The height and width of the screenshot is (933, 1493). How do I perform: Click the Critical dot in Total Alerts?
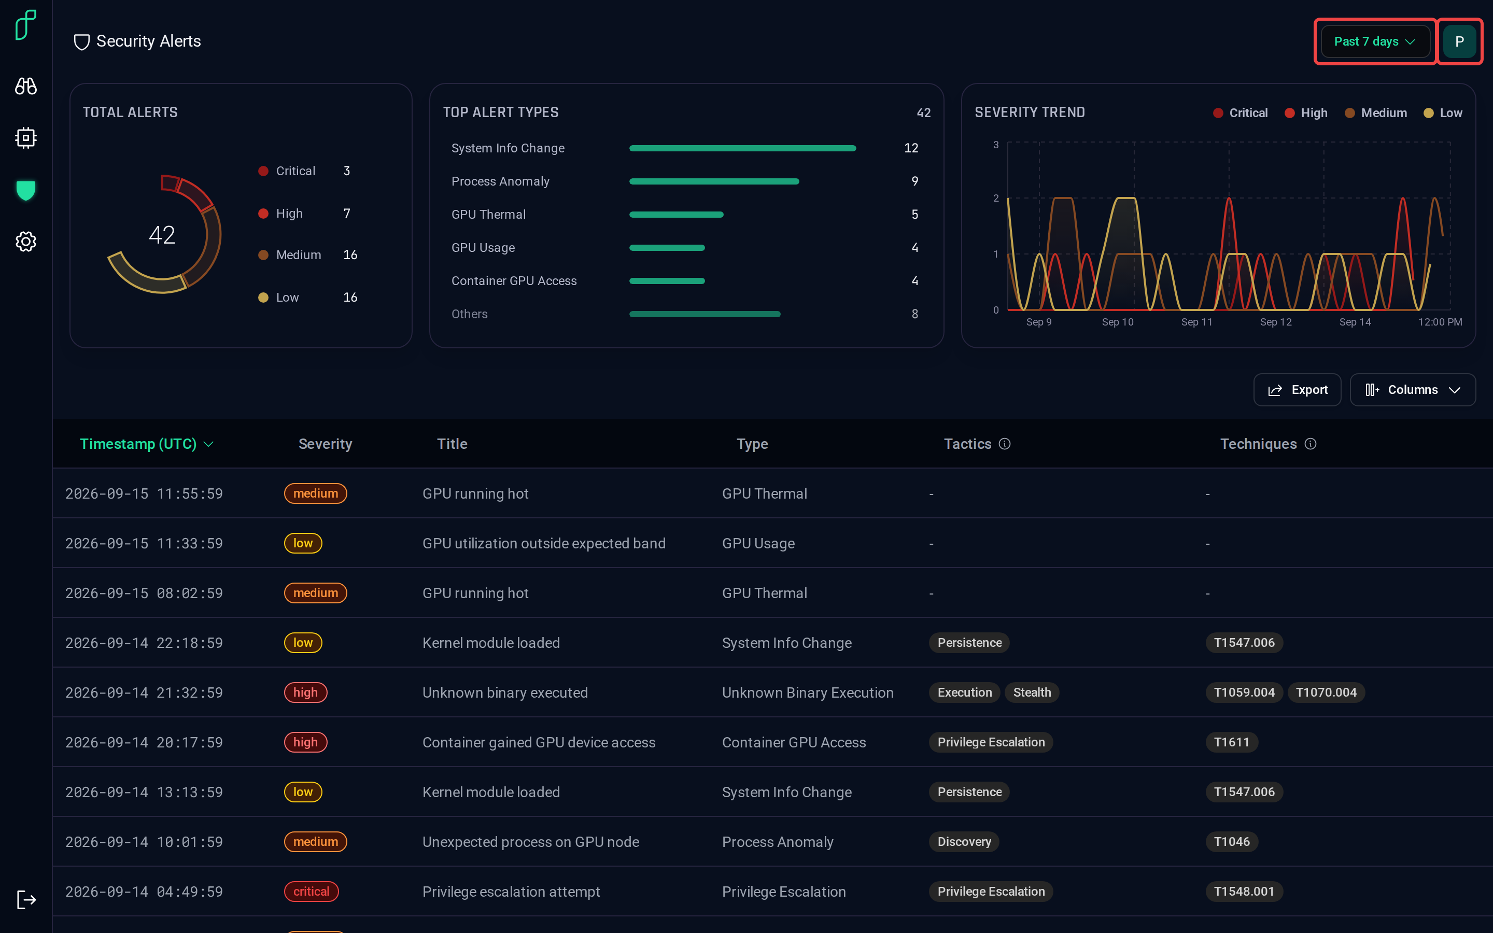263,171
